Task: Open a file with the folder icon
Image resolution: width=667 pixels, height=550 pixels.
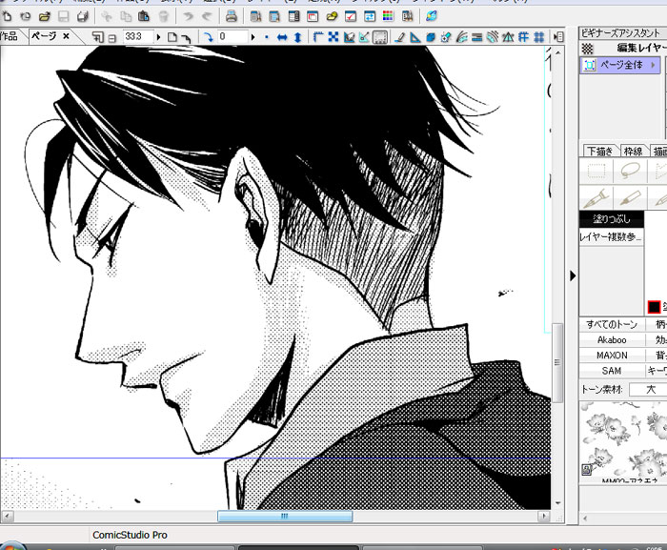Action: point(45,16)
